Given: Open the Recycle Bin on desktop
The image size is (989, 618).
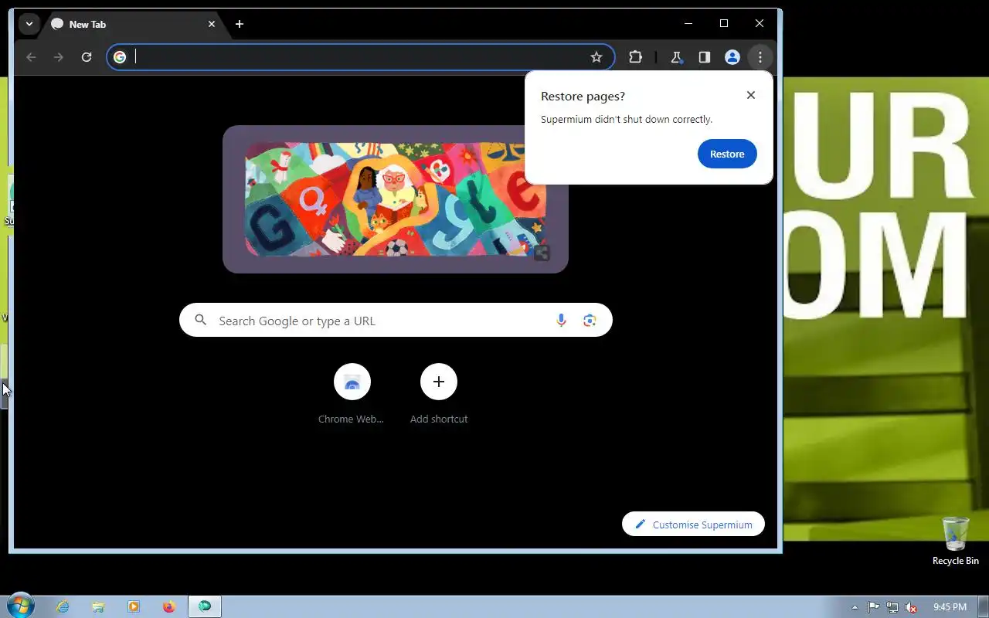Looking at the screenshot, I should [x=956, y=541].
